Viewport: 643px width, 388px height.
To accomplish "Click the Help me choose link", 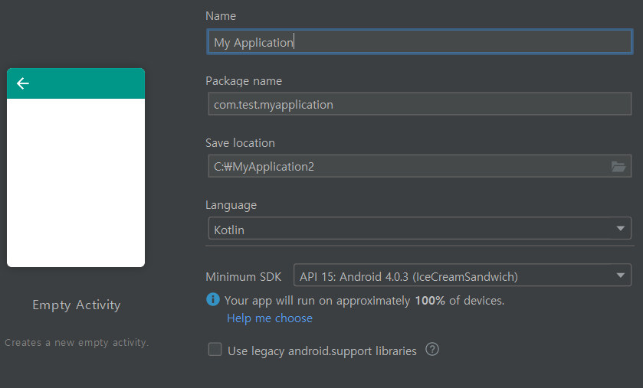I will point(270,318).
